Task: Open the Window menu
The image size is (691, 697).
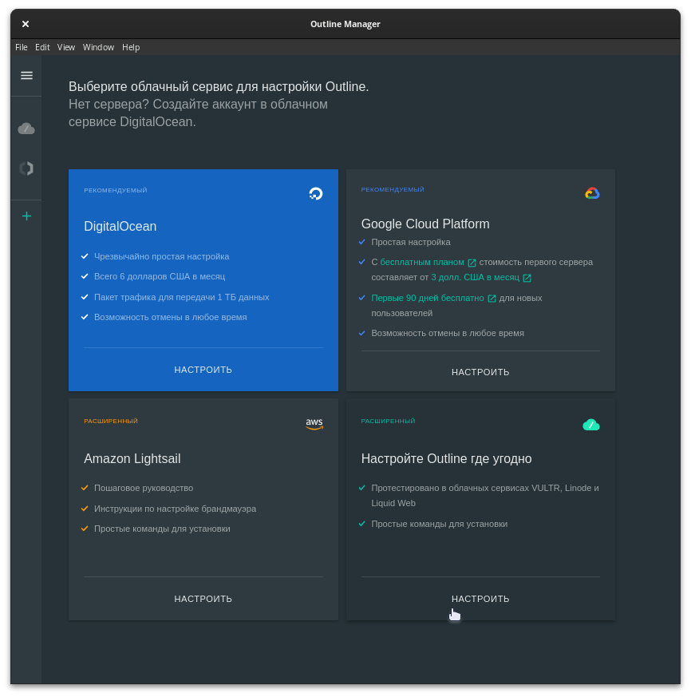Action: pyautogui.click(x=98, y=47)
